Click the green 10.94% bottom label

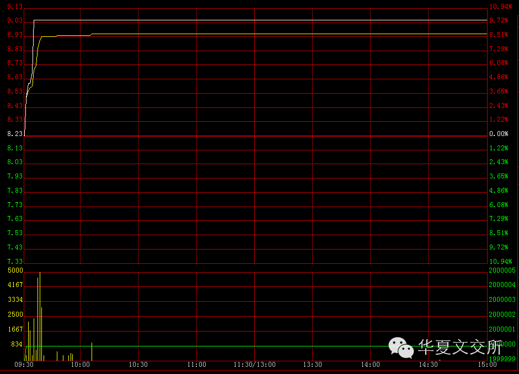click(500, 261)
